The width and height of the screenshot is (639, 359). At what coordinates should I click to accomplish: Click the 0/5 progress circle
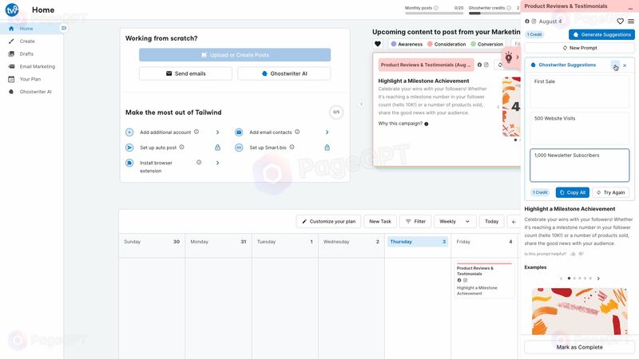[336, 112]
